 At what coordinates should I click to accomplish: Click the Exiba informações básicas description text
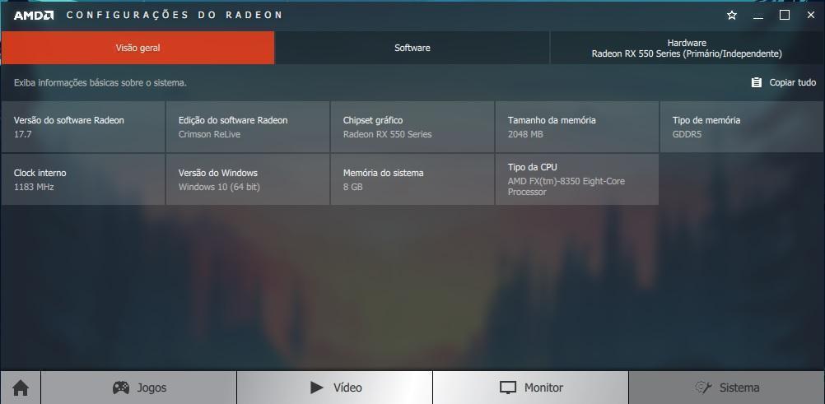coord(100,82)
